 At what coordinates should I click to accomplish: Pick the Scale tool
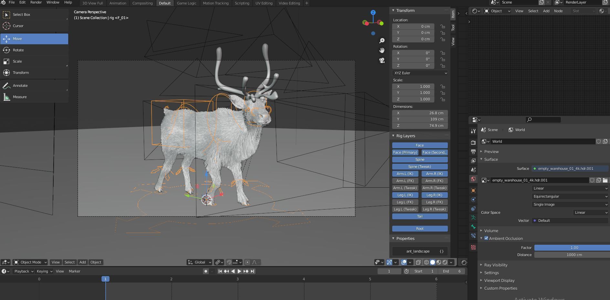tap(34, 61)
